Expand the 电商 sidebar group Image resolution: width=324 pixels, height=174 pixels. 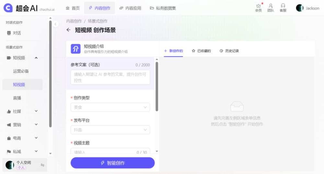coord(36,138)
